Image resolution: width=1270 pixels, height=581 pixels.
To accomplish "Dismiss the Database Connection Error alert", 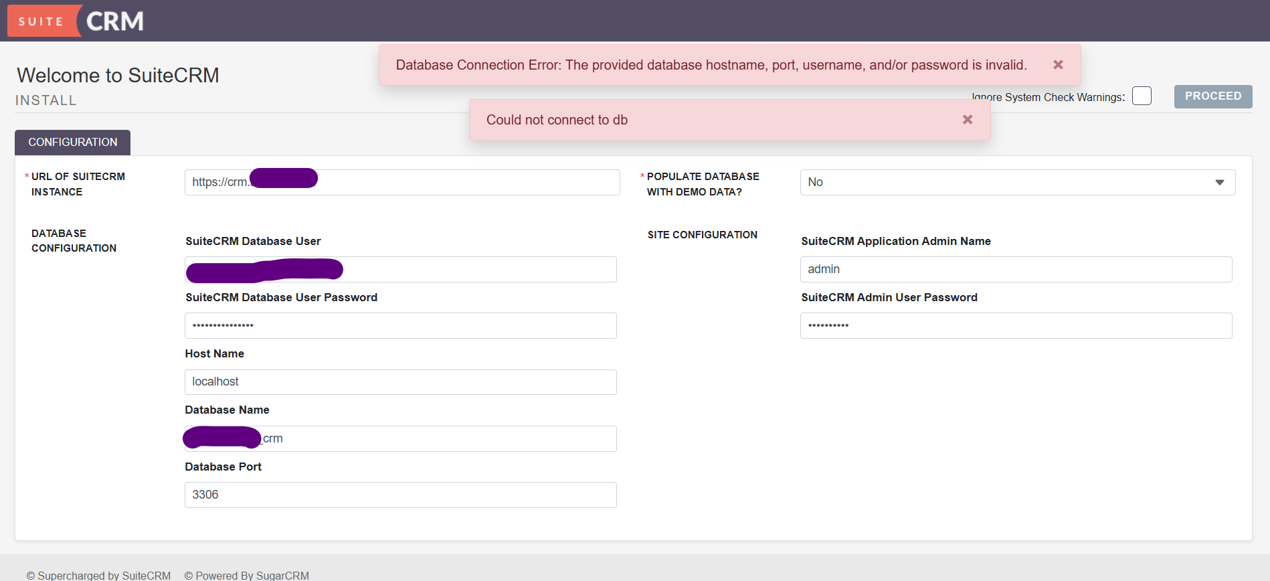I will click(1058, 65).
